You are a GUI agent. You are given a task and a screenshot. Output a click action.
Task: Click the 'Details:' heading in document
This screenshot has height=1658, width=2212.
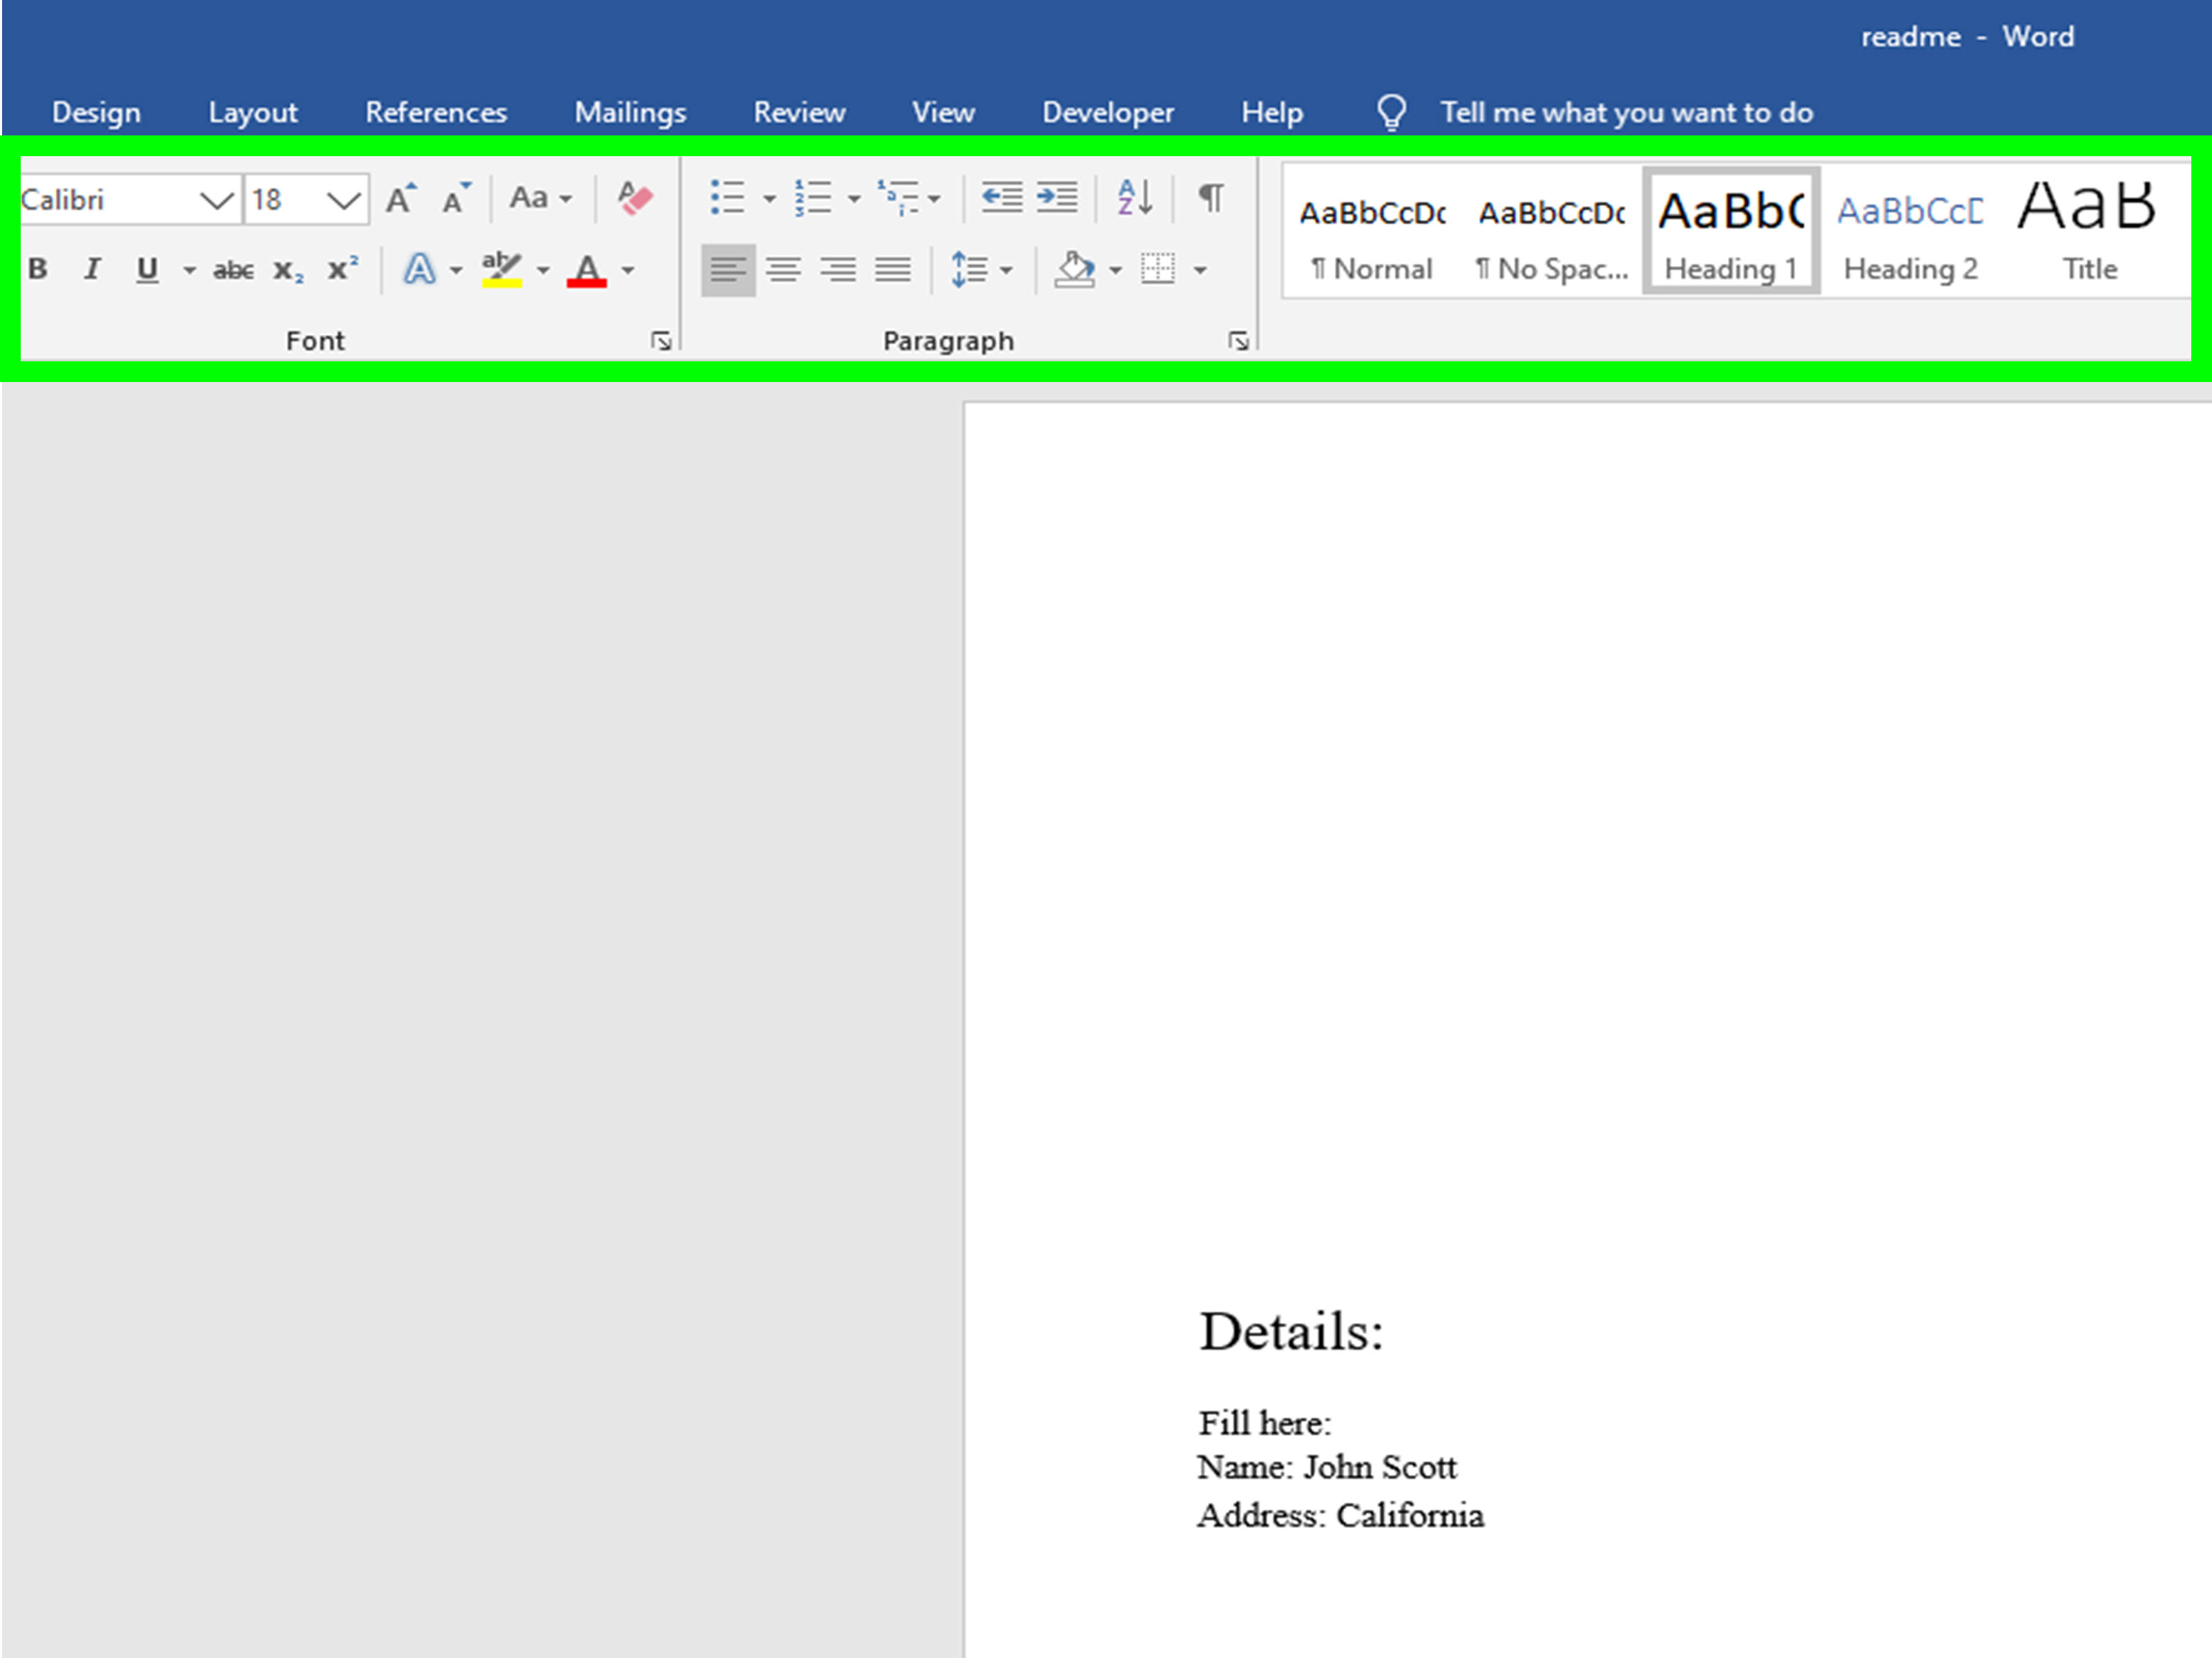point(1291,1332)
